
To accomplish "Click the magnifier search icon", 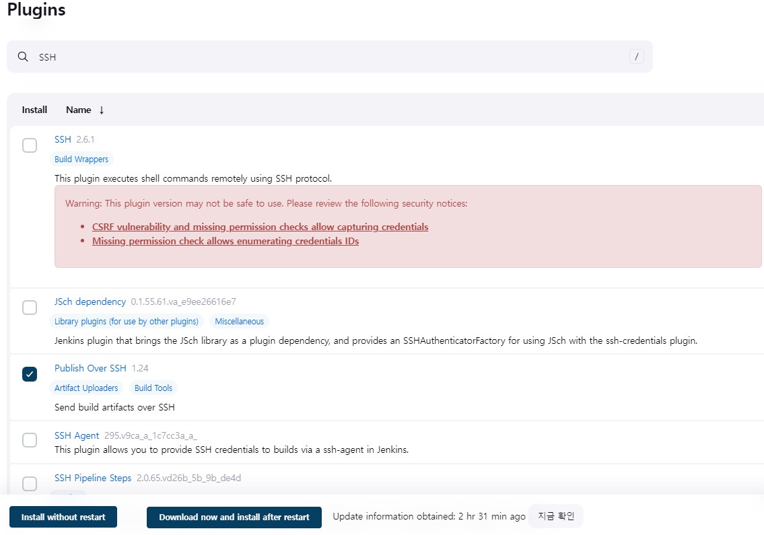I will click(x=23, y=57).
